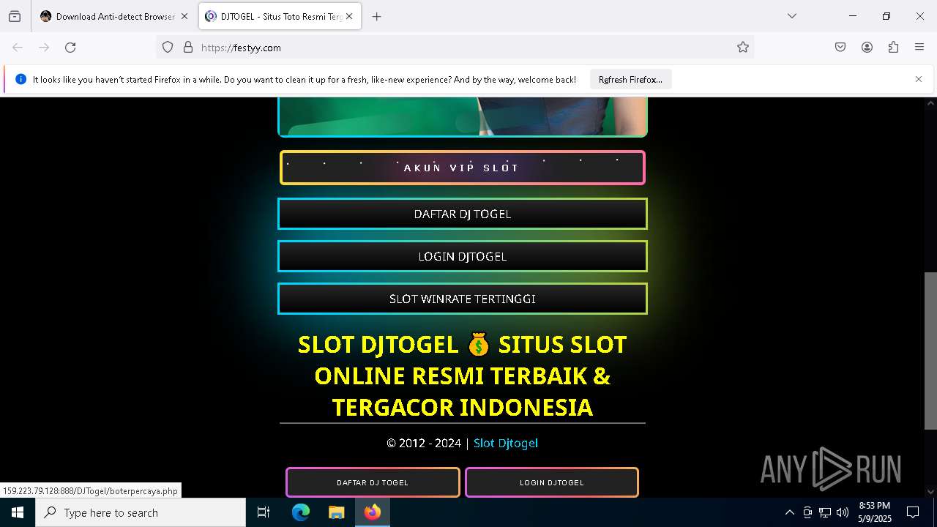
Task: Click the AKUN VIP SLOT button
Action: click(462, 168)
